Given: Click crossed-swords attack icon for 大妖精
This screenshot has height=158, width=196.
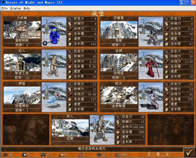Looking at the screenshot, I should coord(70,19).
